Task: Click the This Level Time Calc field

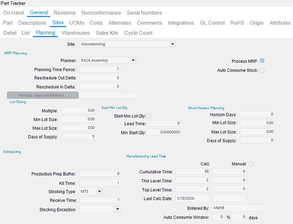Action: pyautogui.click(x=192, y=180)
